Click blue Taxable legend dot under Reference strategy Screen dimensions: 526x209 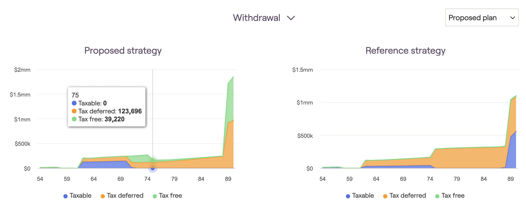tap(348, 196)
